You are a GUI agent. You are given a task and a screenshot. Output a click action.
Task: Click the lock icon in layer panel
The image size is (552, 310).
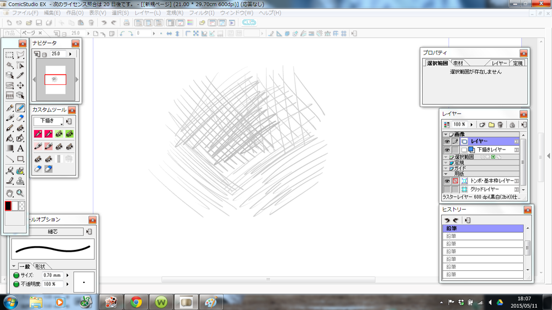(512, 125)
